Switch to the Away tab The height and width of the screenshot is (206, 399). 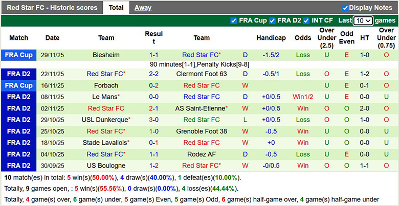(x=143, y=8)
